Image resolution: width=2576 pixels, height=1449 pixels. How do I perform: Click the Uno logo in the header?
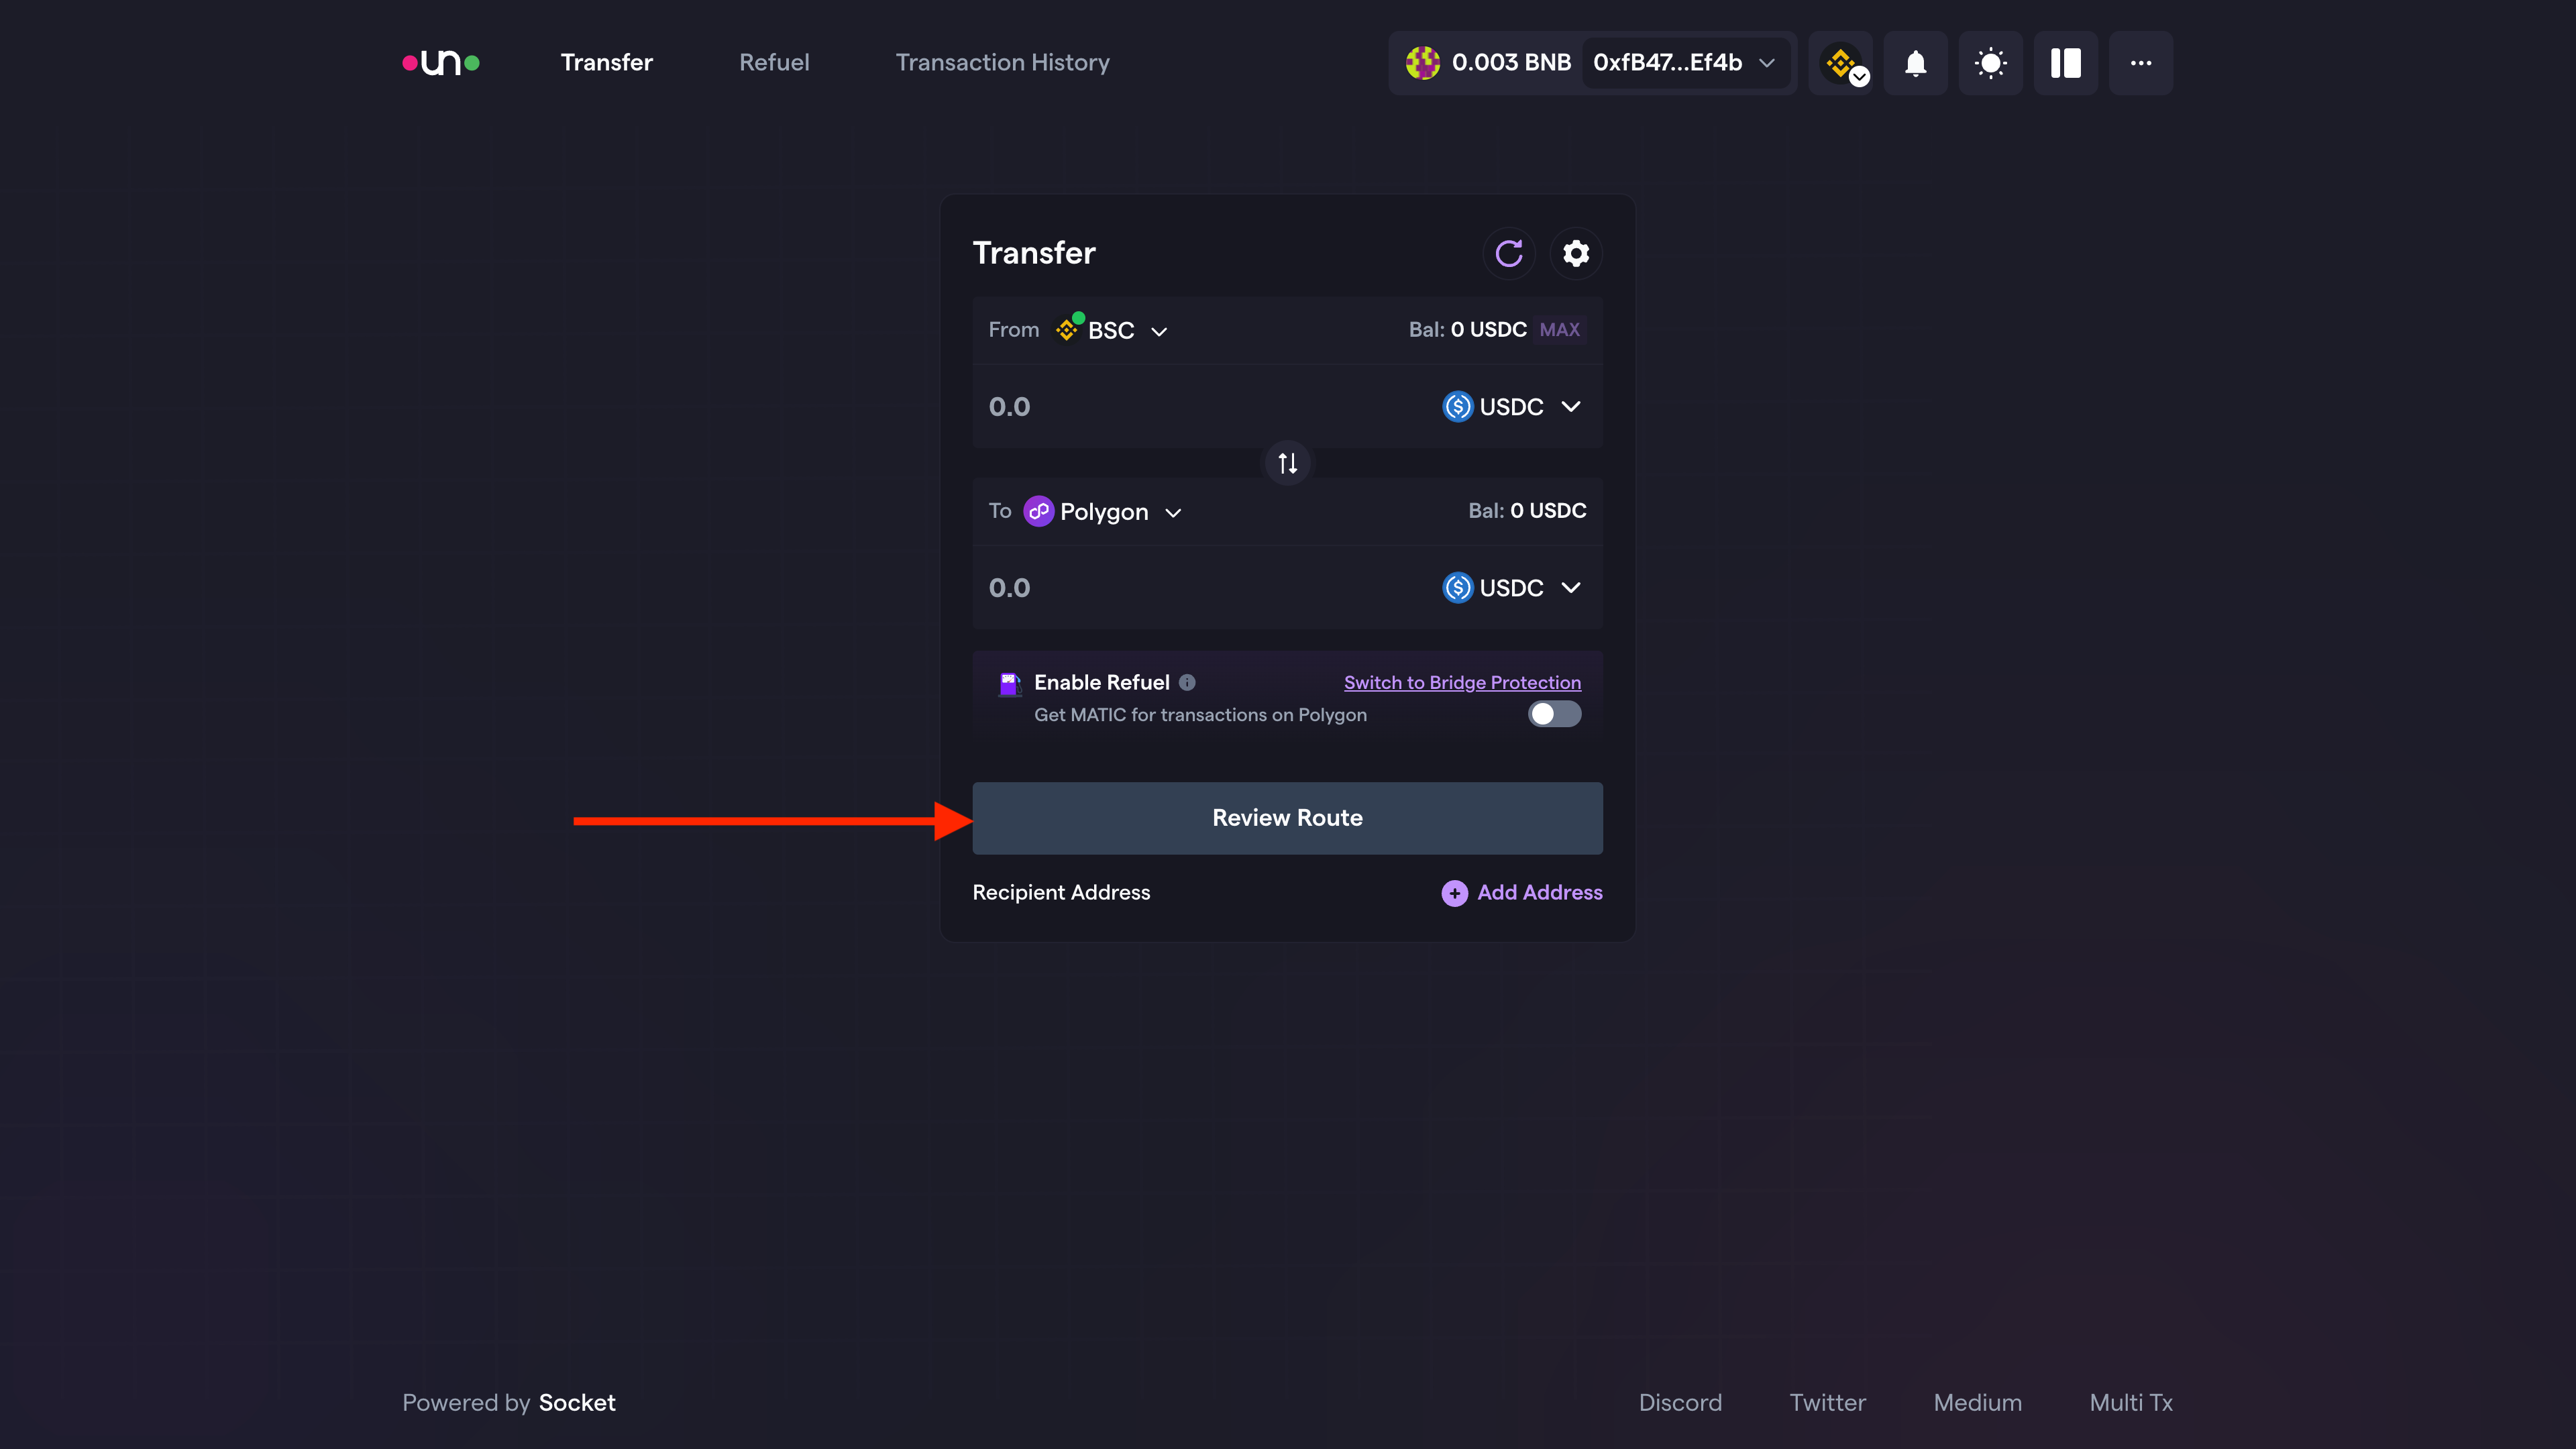[x=440, y=62]
